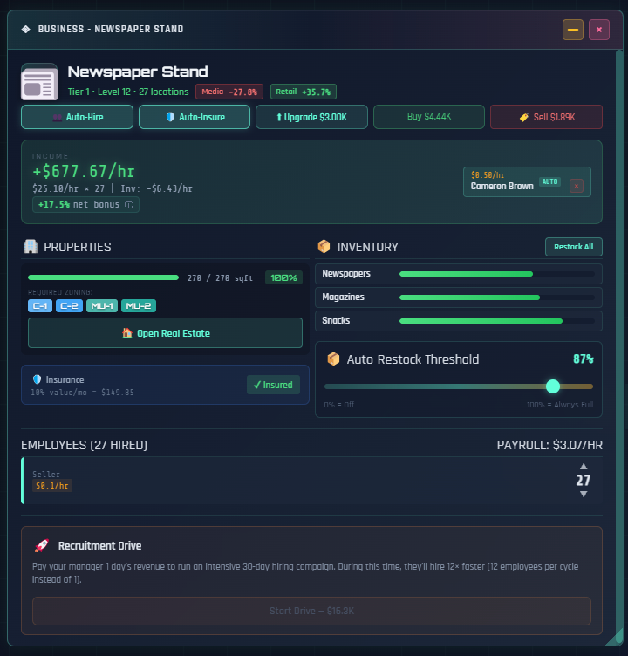The image size is (628, 656).
Task: Increase Seller count with the up arrow
Action: click(584, 467)
